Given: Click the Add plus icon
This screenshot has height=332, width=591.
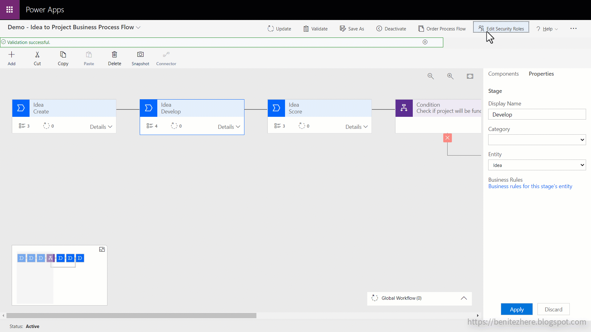Looking at the screenshot, I should point(11,55).
